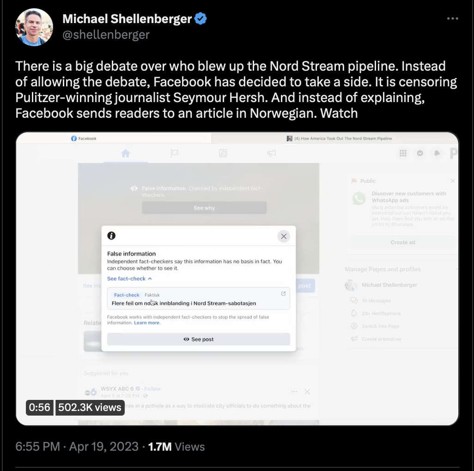Open the Facebook menu grid icon
The height and width of the screenshot is (471, 474).
pos(403,153)
